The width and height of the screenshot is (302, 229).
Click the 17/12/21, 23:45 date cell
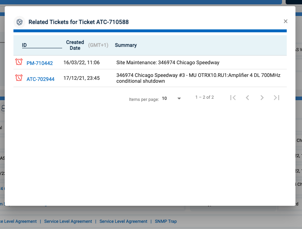tap(81, 78)
